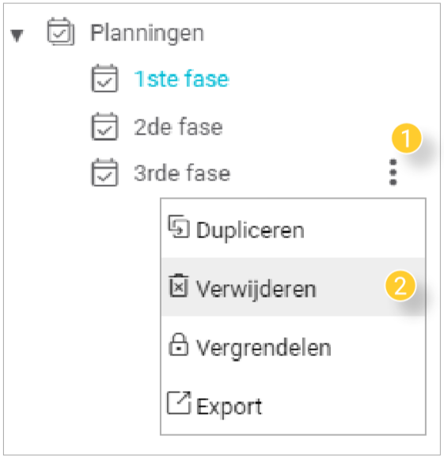
Task: Click the Planningen folder calendar icon
Action: pyautogui.click(x=61, y=32)
